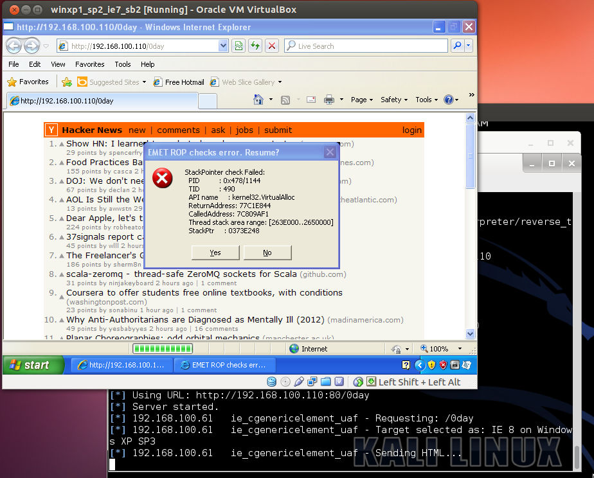
Task: Open the File menu
Action: click(x=14, y=64)
